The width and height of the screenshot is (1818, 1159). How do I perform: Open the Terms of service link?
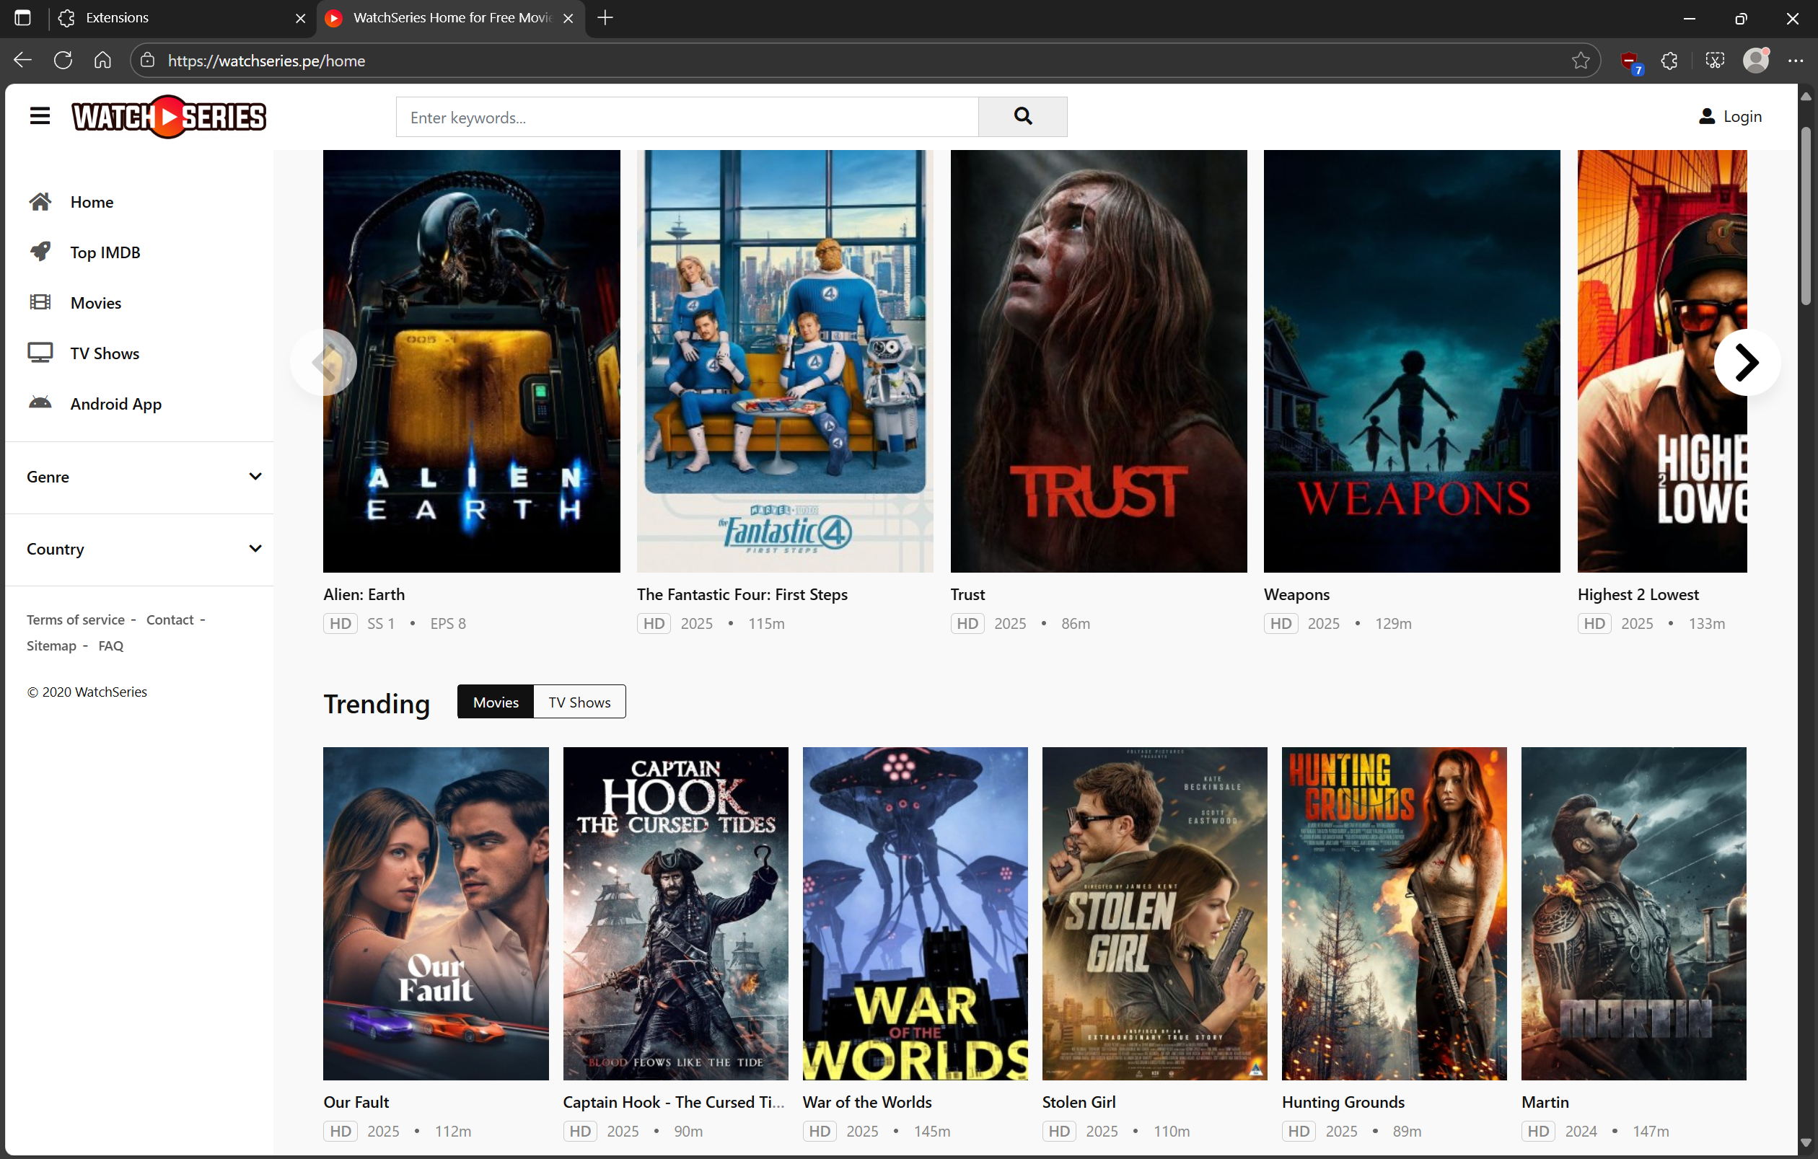point(76,620)
